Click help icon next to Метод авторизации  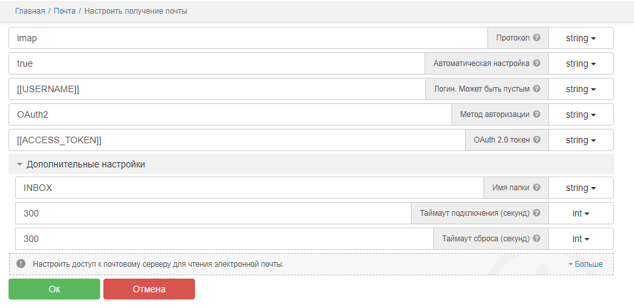(537, 114)
